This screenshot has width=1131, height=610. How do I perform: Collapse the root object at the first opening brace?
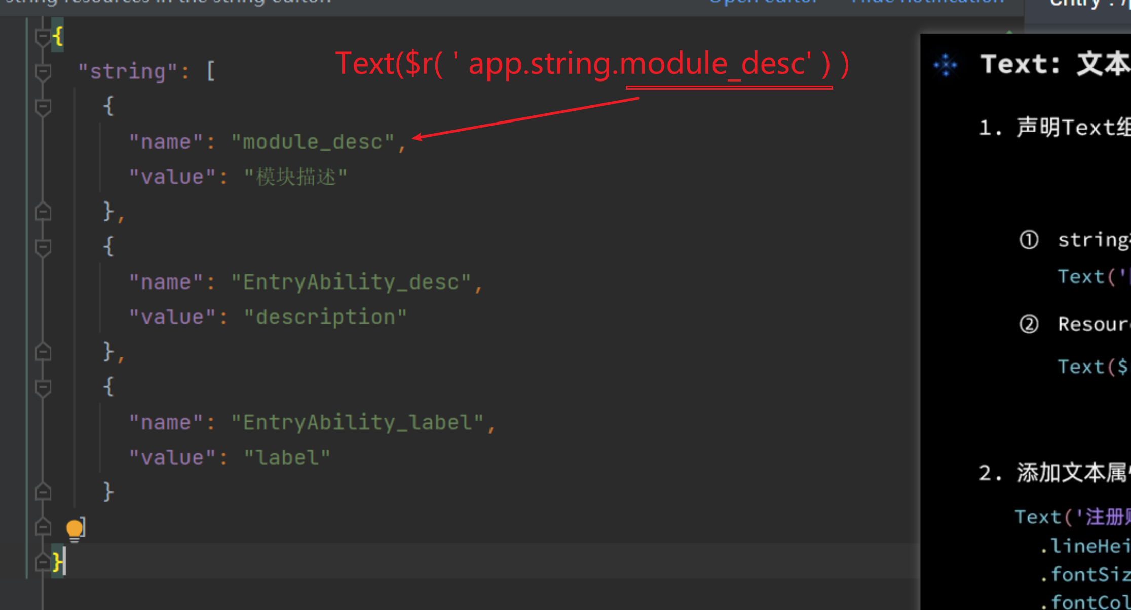43,36
